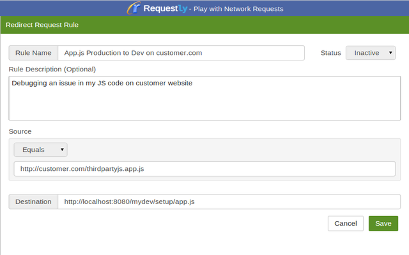409x255 pixels.
Task: Click the Save button
Action: click(383, 223)
